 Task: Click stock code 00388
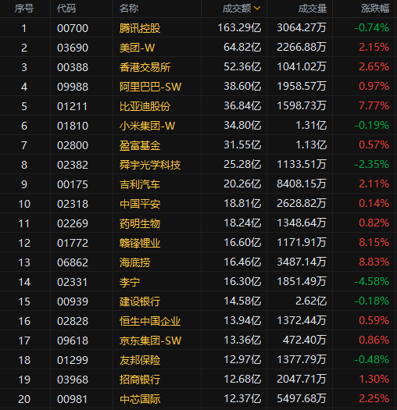click(73, 67)
